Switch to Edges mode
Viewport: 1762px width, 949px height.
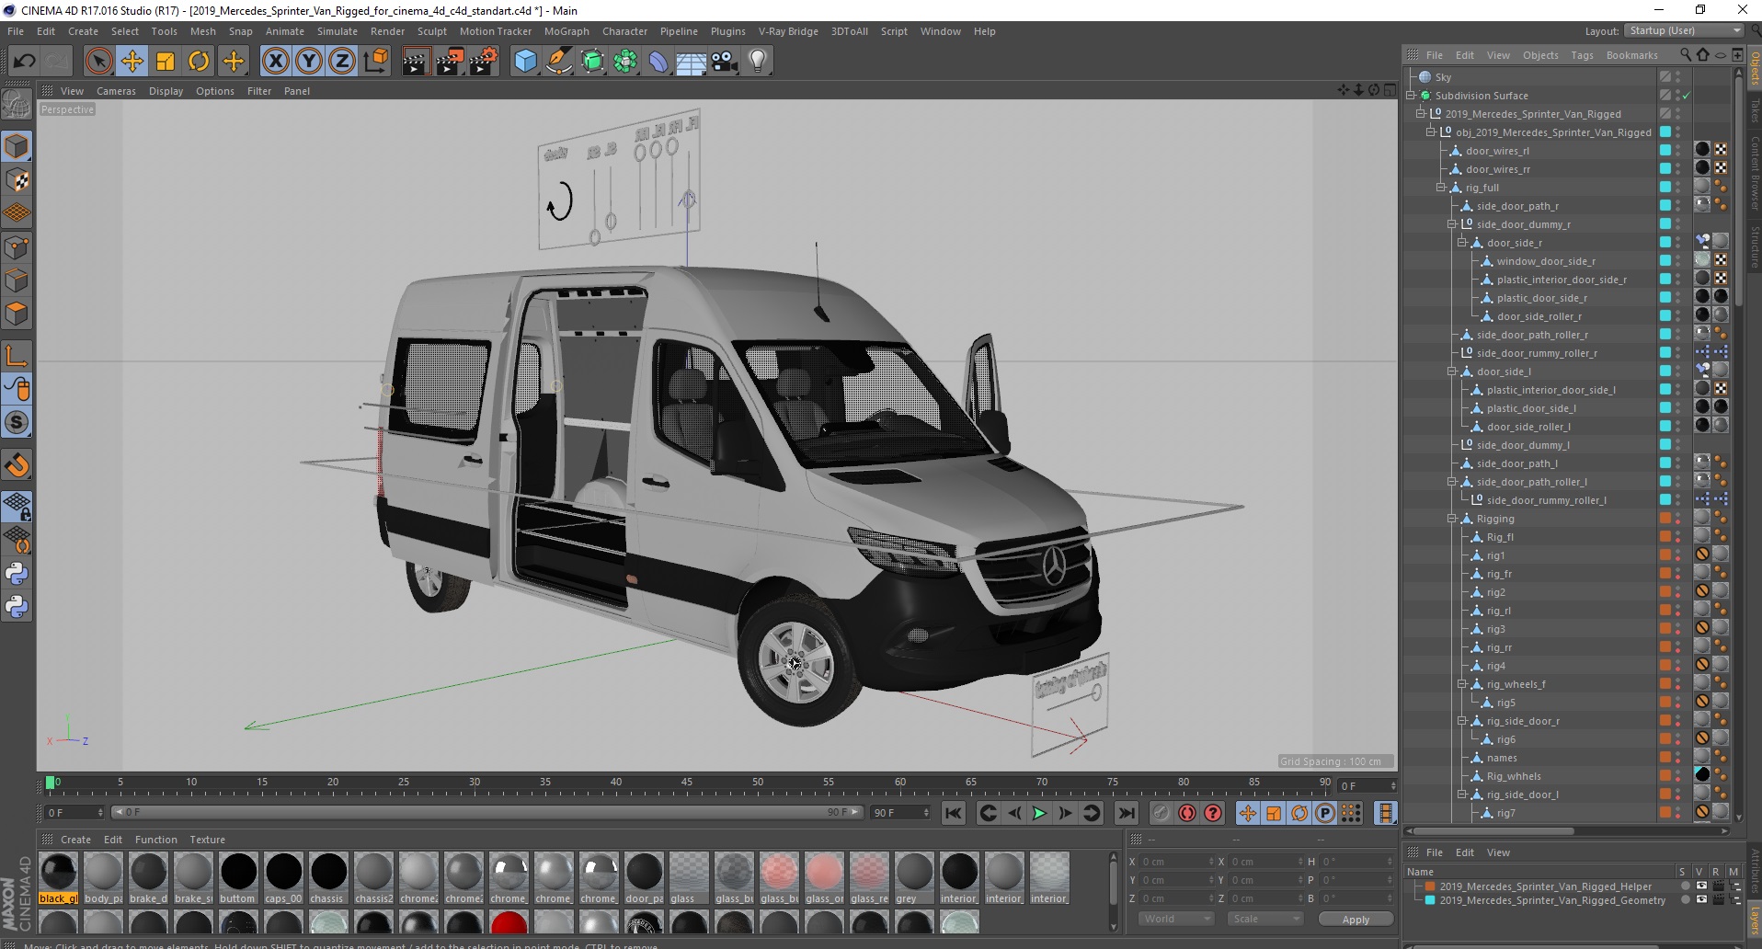(x=17, y=280)
